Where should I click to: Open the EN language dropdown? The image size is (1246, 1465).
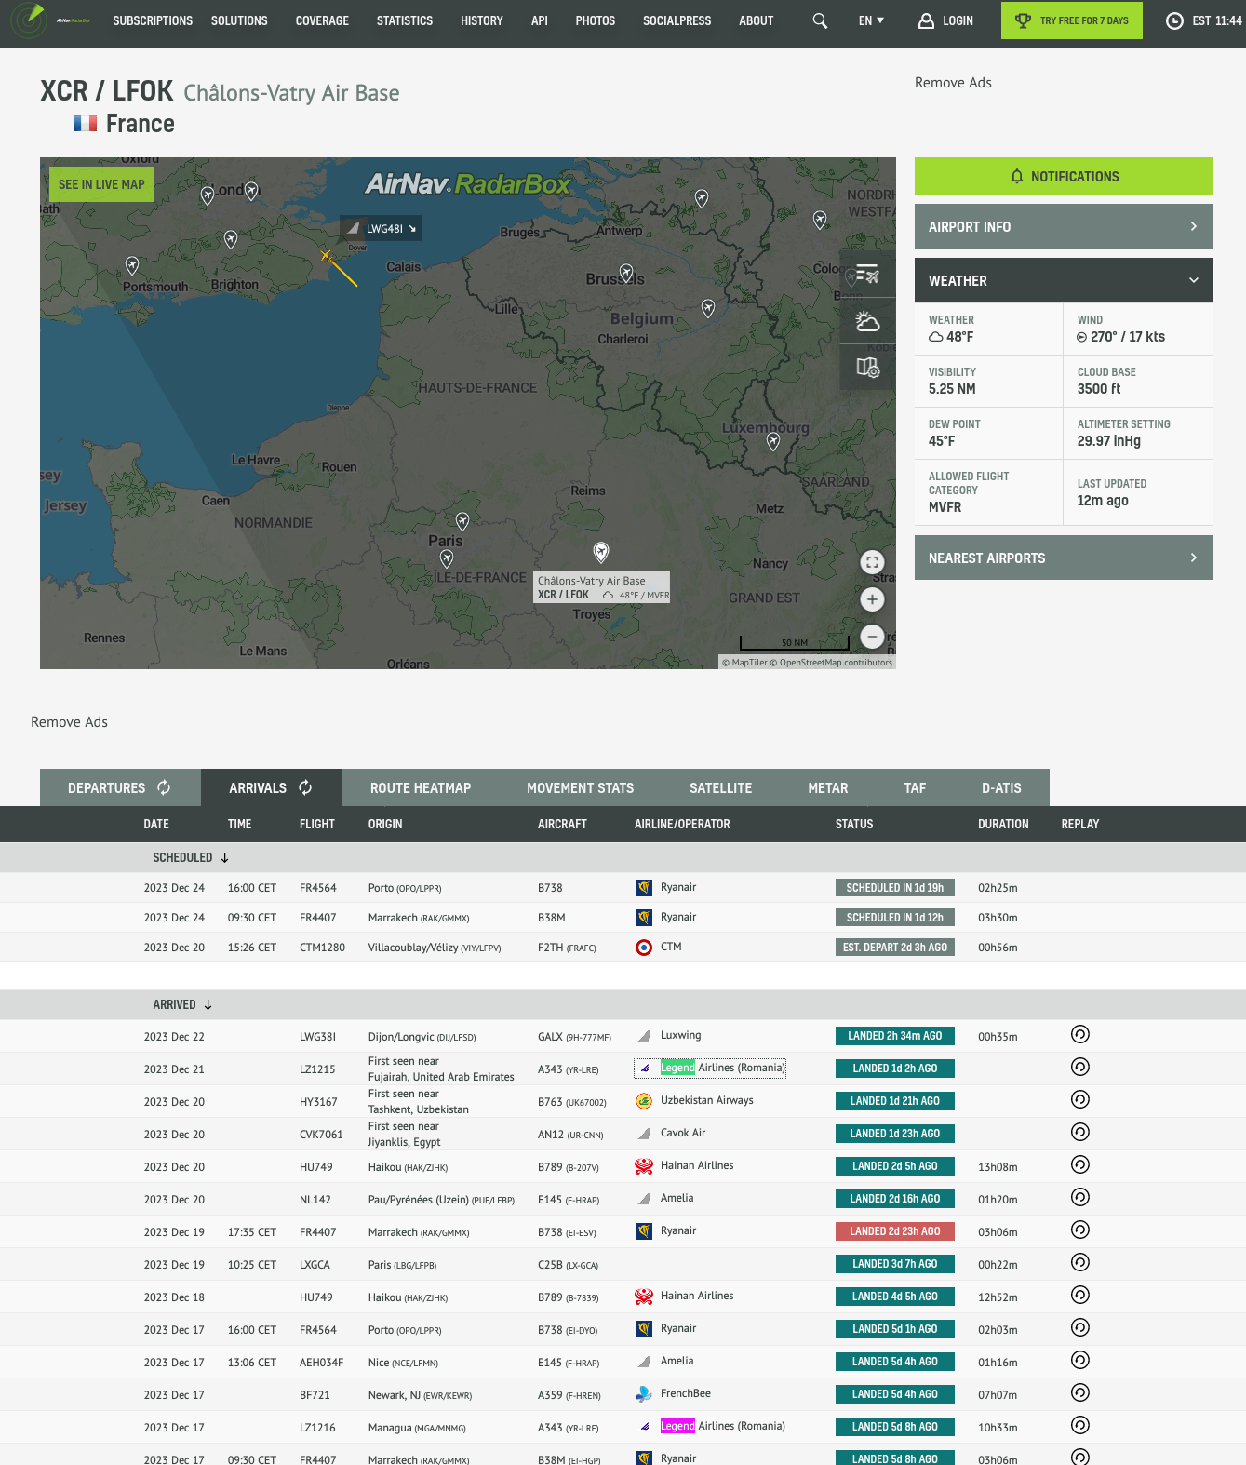[x=871, y=20]
